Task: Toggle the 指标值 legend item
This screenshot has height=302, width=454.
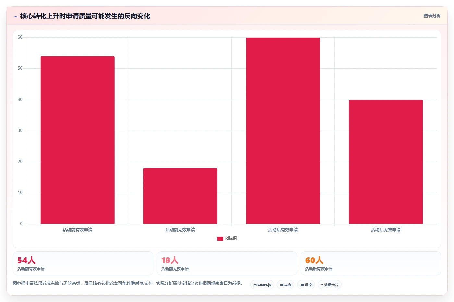Action: (227, 238)
